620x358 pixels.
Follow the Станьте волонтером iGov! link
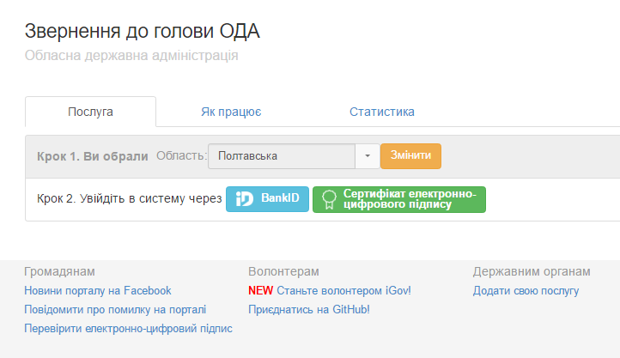(343, 291)
